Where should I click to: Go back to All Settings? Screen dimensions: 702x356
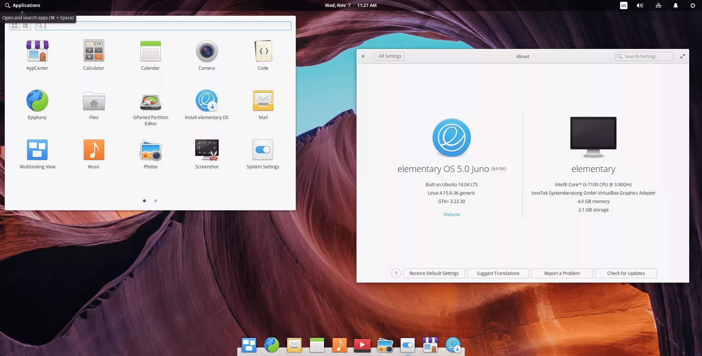tap(389, 56)
